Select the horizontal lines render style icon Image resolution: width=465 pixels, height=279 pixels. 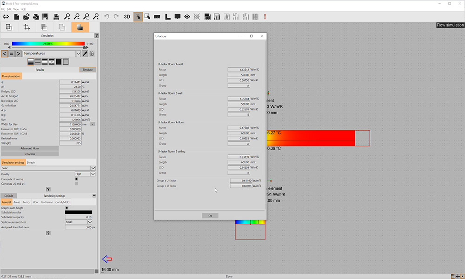pyautogui.click(x=38, y=62)
